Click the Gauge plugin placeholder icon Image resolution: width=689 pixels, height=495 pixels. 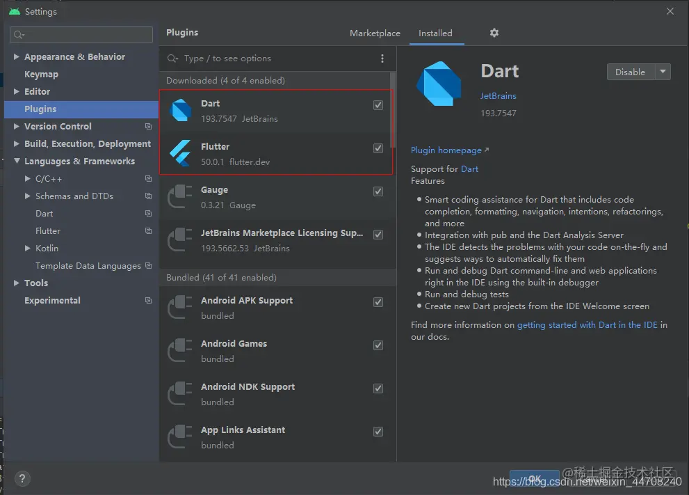click(x=180, y=197)
